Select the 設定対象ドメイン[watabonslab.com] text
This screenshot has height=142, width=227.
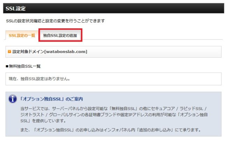(x=50, y=52)
